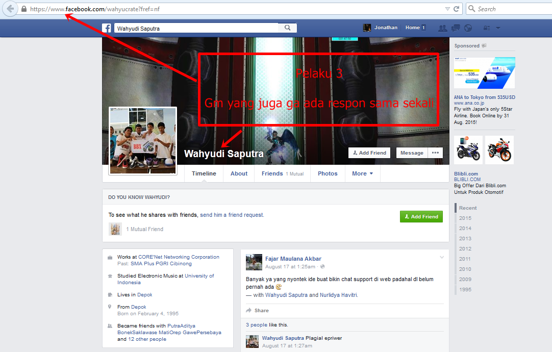
Task: Open the Facebook logo home icon
Action: pyautogui.click(x=107, y=28)
